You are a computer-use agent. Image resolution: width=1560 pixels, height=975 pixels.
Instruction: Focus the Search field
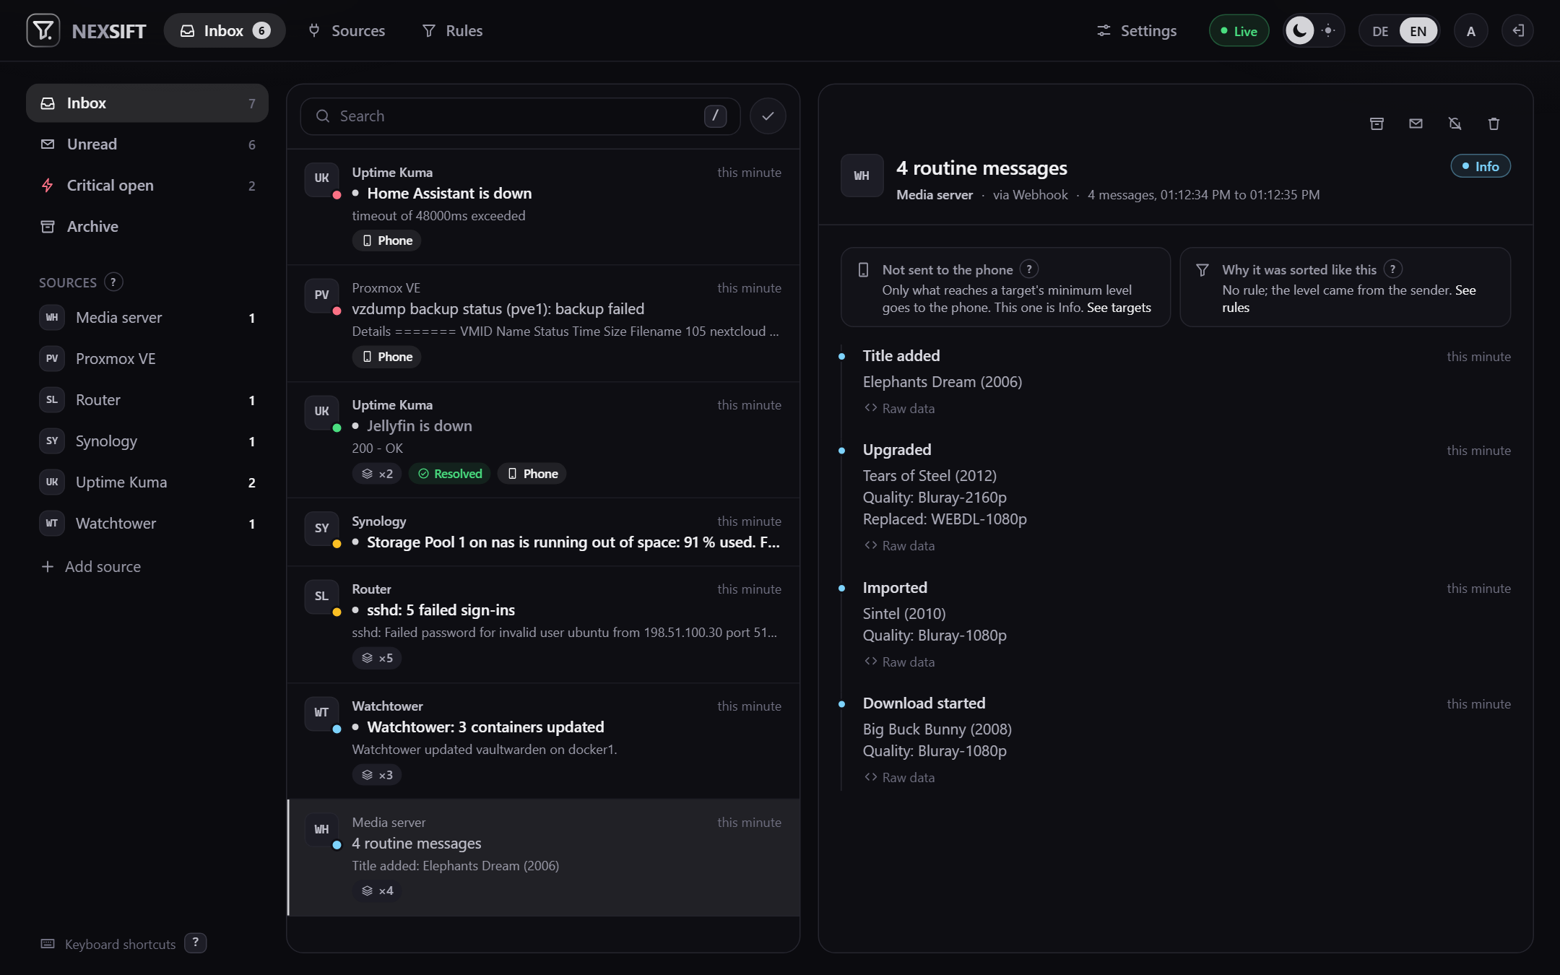520,116
